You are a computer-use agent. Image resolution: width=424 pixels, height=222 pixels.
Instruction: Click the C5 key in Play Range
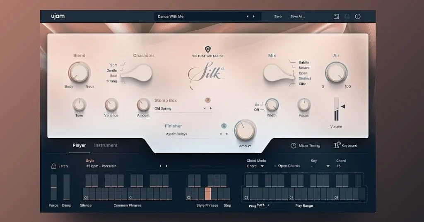click(336, 194)
